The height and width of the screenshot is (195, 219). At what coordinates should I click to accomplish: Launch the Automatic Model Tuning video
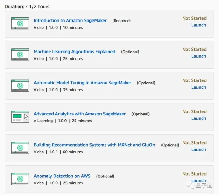click(x=198, y=87)
